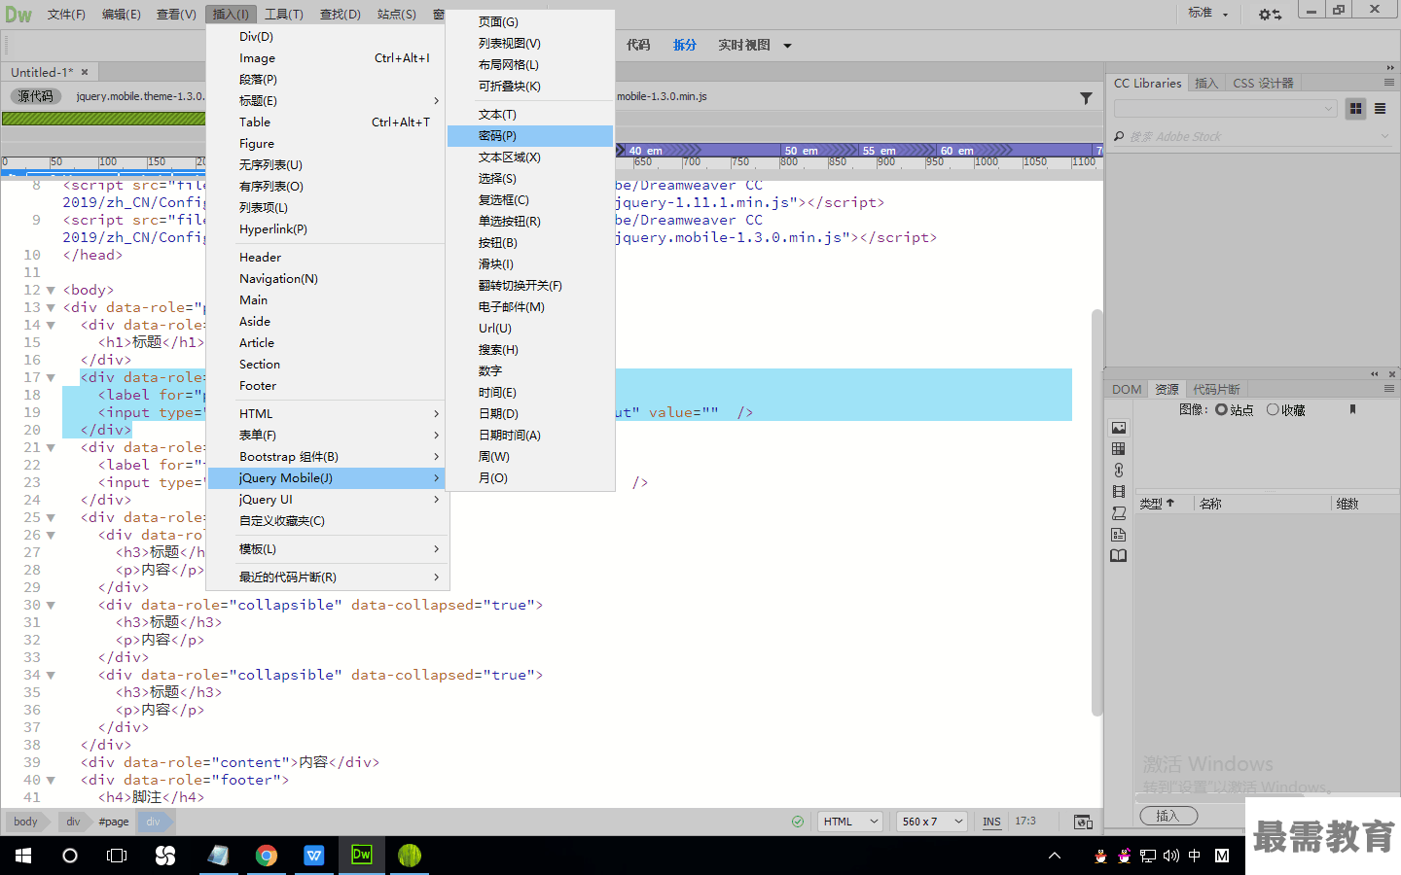Open Cortana search circle on taskbar
Image resolution: width=1401 pixels, height=875 pixels.
(70, 856)
